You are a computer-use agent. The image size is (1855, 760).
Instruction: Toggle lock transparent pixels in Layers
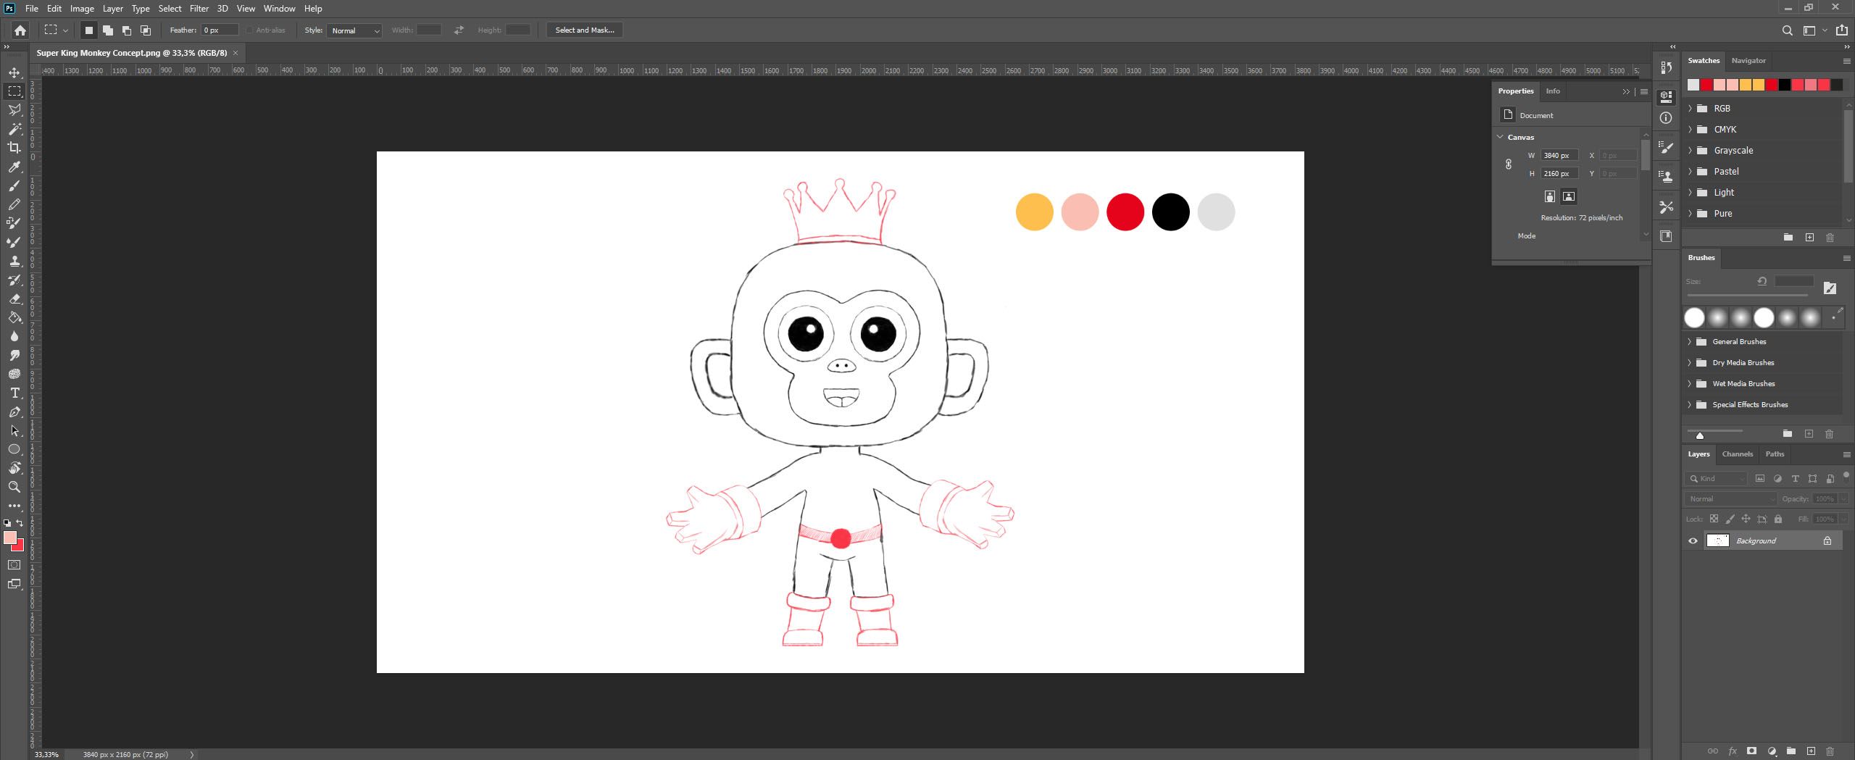point(1714,519)
